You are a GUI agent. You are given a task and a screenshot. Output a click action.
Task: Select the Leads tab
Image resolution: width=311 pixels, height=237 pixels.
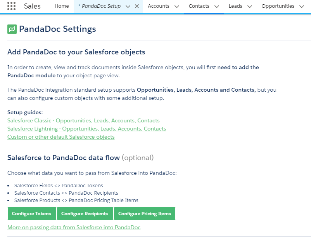pos(235,6)
